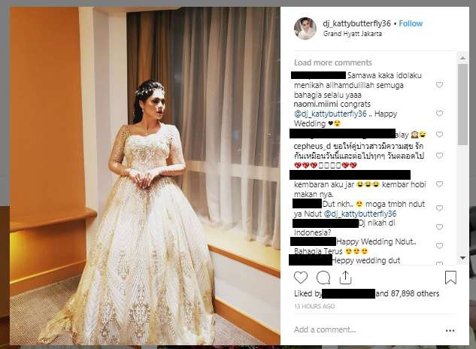
Task: Like the 'Dj nikah di Indonesia?' comment
Action: 439,227
